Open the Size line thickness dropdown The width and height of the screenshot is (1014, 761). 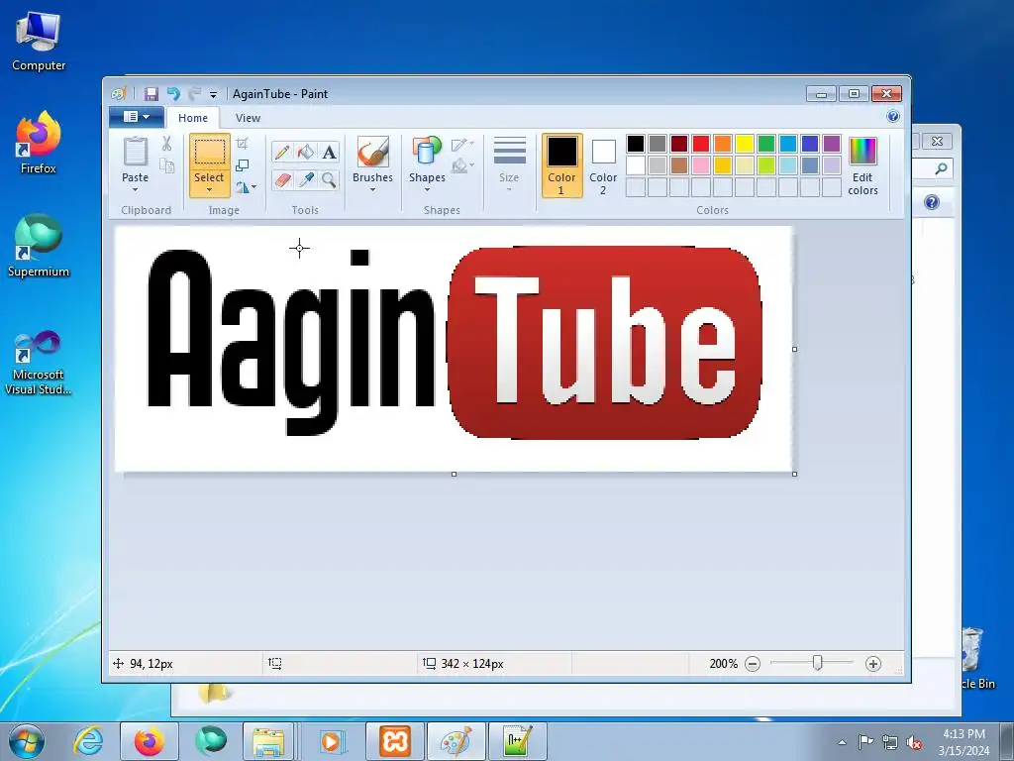[x=509, y=164]
